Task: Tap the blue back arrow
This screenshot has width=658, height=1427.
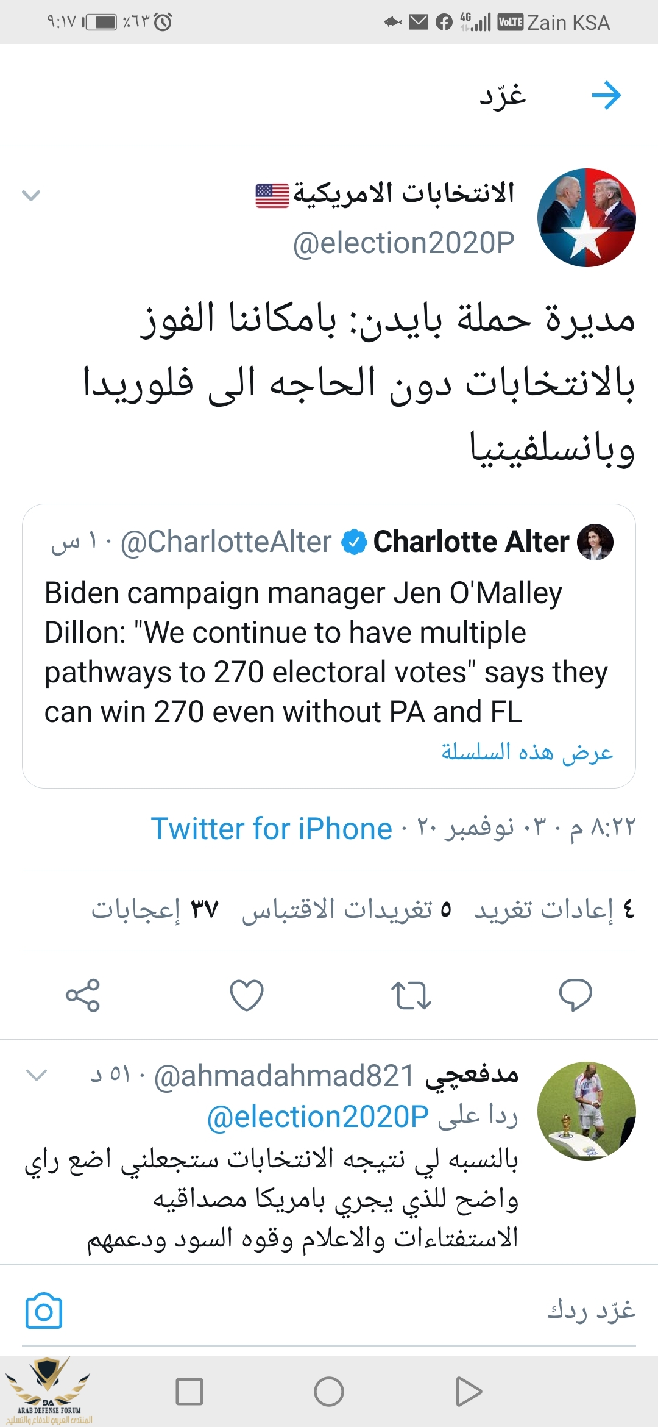Action: click(606, 95)
